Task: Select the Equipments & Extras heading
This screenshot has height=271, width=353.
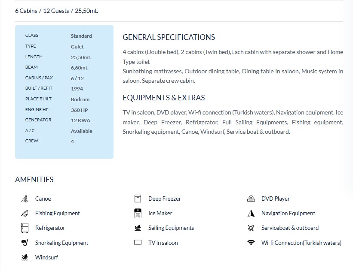Action: [x=163, y=98]
